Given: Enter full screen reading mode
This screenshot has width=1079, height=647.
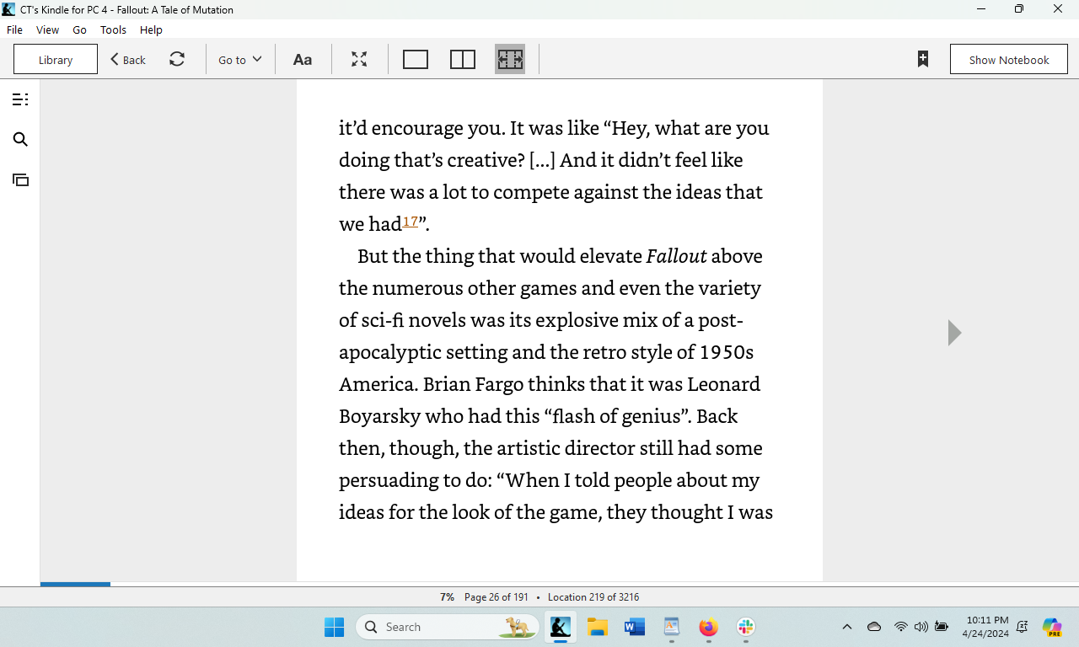Looking at the screenshot, I should point(359,60).
